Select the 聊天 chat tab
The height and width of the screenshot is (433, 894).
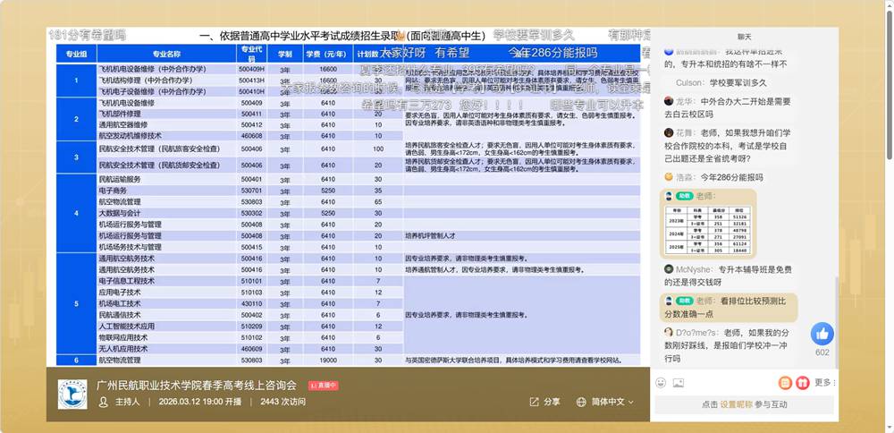[x=745, y=37]
